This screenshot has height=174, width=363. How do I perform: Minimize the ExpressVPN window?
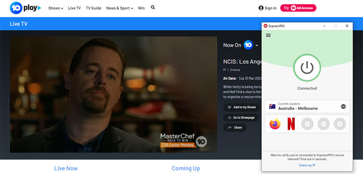[324, 26]
